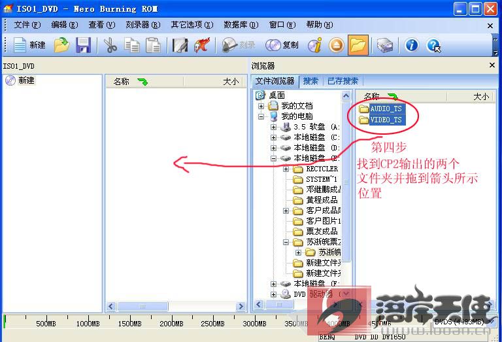Collapse the 我的电脑 node
Viewport: 502px width, 342px height.
(261, 116)
